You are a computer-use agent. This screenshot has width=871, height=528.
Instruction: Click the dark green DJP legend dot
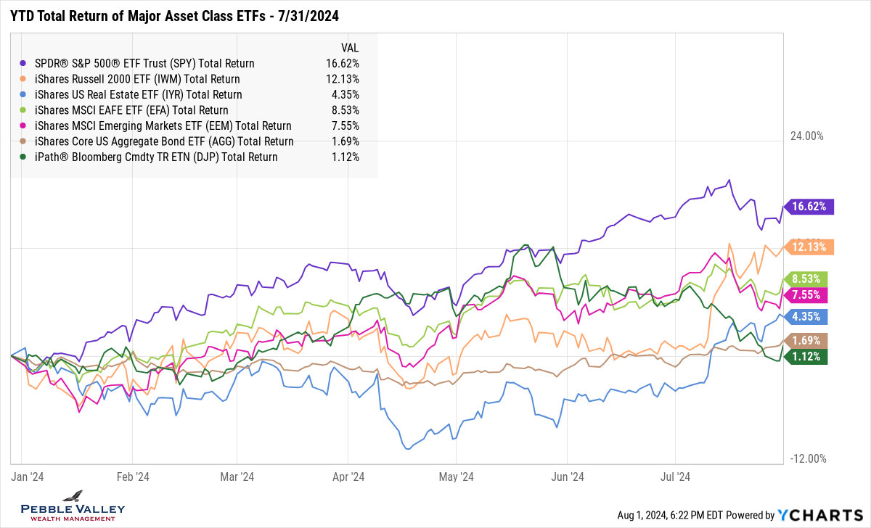(x=25, y=157)
